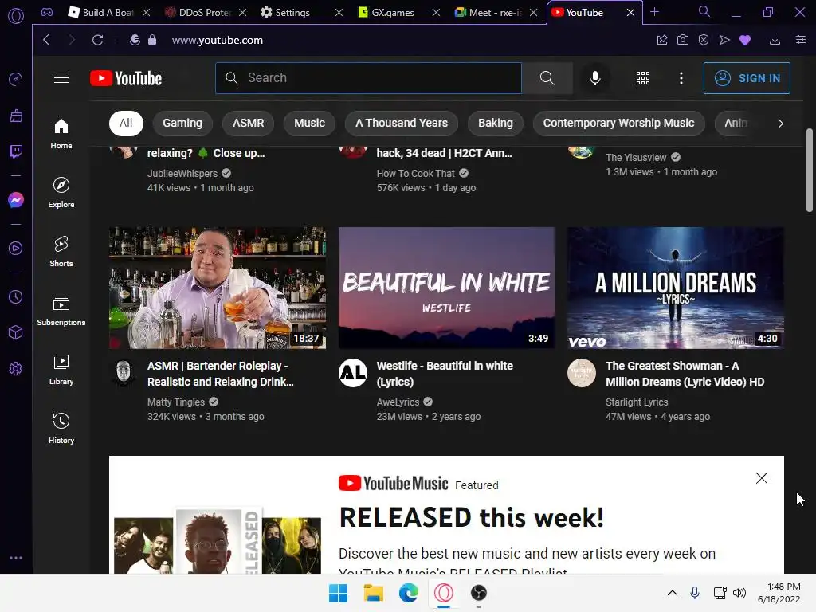Open Opera easy setup menu
The width and height of the screenshot is (816, 612).
point(801,40)
